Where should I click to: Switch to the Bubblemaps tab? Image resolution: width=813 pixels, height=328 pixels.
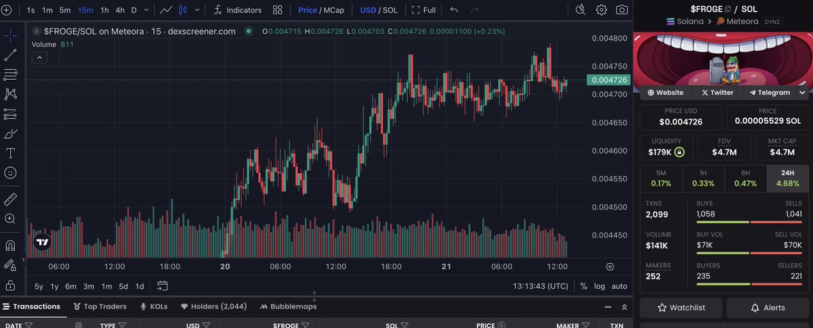(x=288, y=306)
